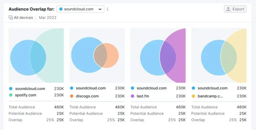The width and height of the screenshot is (256, 130).
Task: Click the upload icon in Export button
Action: pyautogui.click(x=228, y=9)
